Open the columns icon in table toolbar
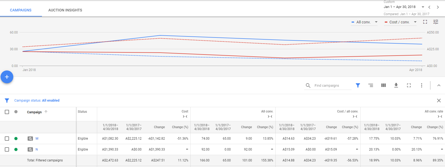The height and width of the screenshot is (167, 445). coord(383,85)
